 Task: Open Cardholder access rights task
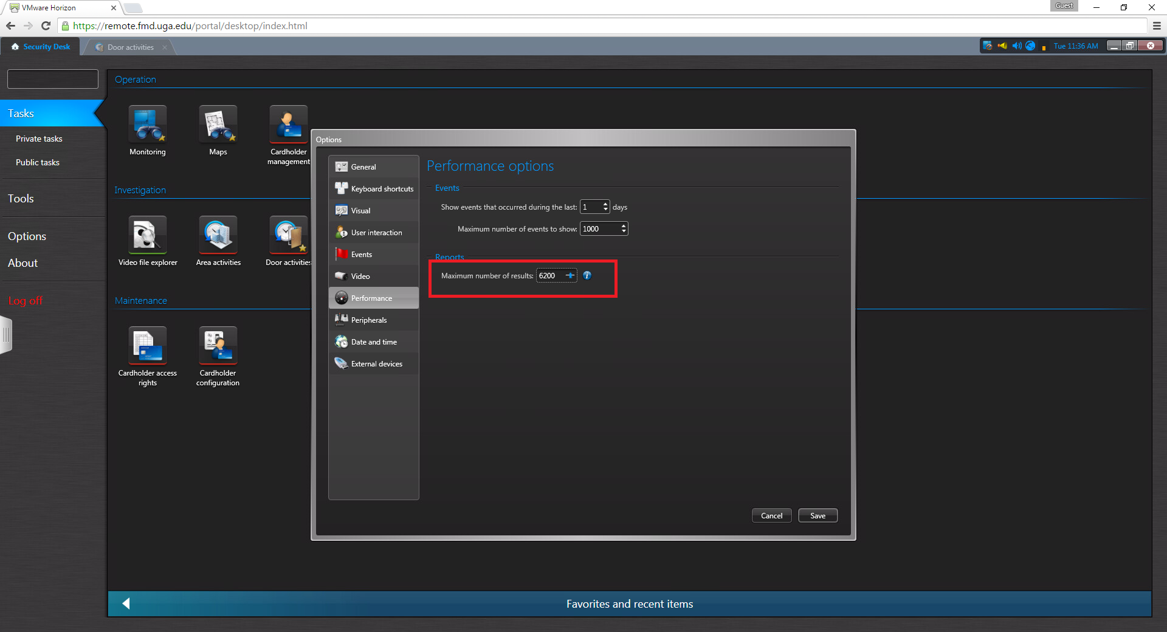(147, 346)
